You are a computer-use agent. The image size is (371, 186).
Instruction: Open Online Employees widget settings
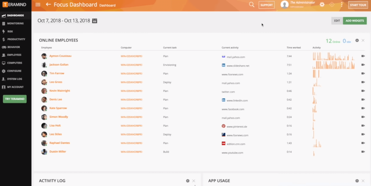[x=357, y=40]
